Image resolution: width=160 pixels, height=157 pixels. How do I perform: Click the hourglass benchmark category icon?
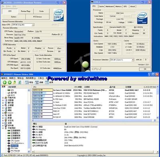point(6,128)
